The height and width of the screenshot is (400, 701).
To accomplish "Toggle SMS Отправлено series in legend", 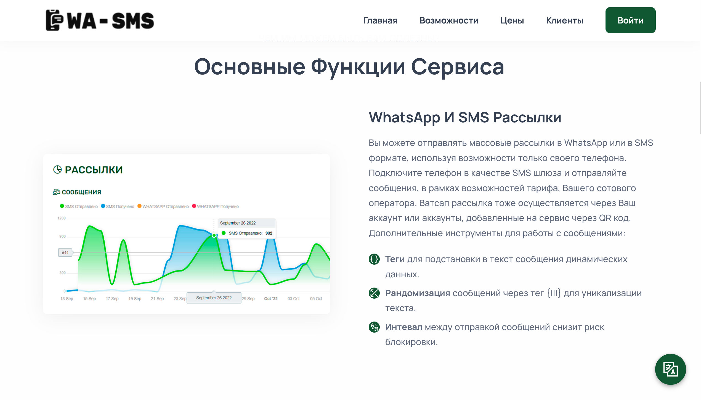I will (x=79, y=206).
